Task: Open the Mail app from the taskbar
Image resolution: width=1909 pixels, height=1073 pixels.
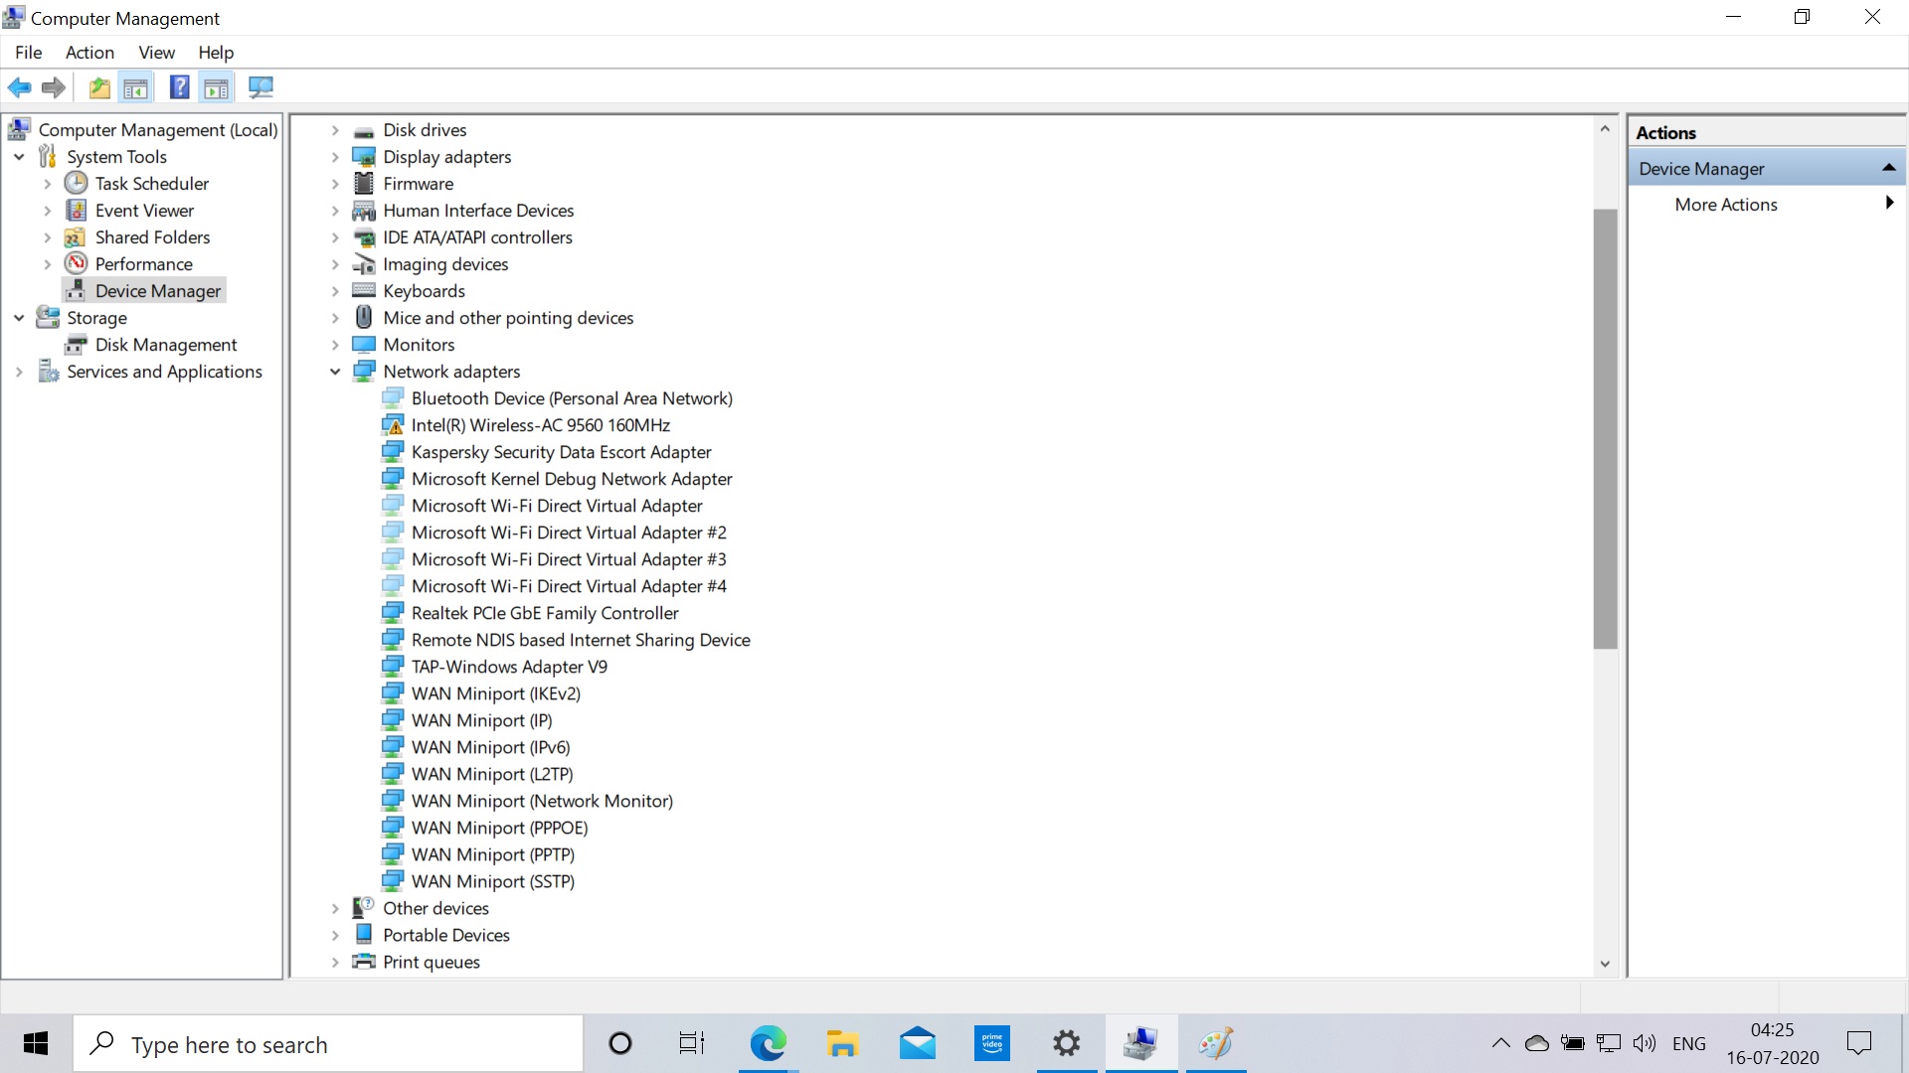Action: (x=917, y=1043)
